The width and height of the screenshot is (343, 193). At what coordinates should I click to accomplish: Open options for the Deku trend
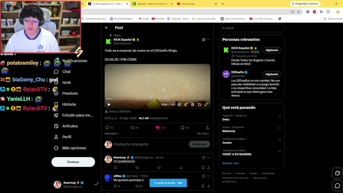279,117
